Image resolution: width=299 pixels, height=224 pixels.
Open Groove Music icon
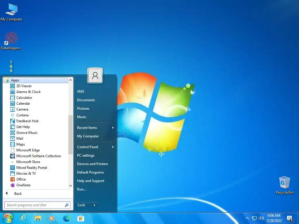12,133
